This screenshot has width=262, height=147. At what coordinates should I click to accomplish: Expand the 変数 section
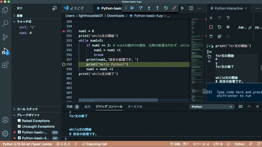pos(36,16)
